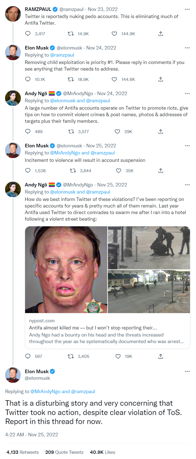Share Elon Musk's Nov 24 reply
This screenshot has height=459, width=196.
pyautogui.click(x=161, y=79)
